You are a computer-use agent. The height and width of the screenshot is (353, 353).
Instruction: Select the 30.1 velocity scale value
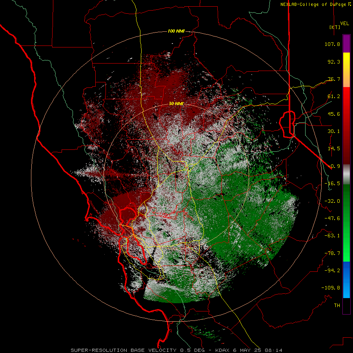click(x=334, y=131)
